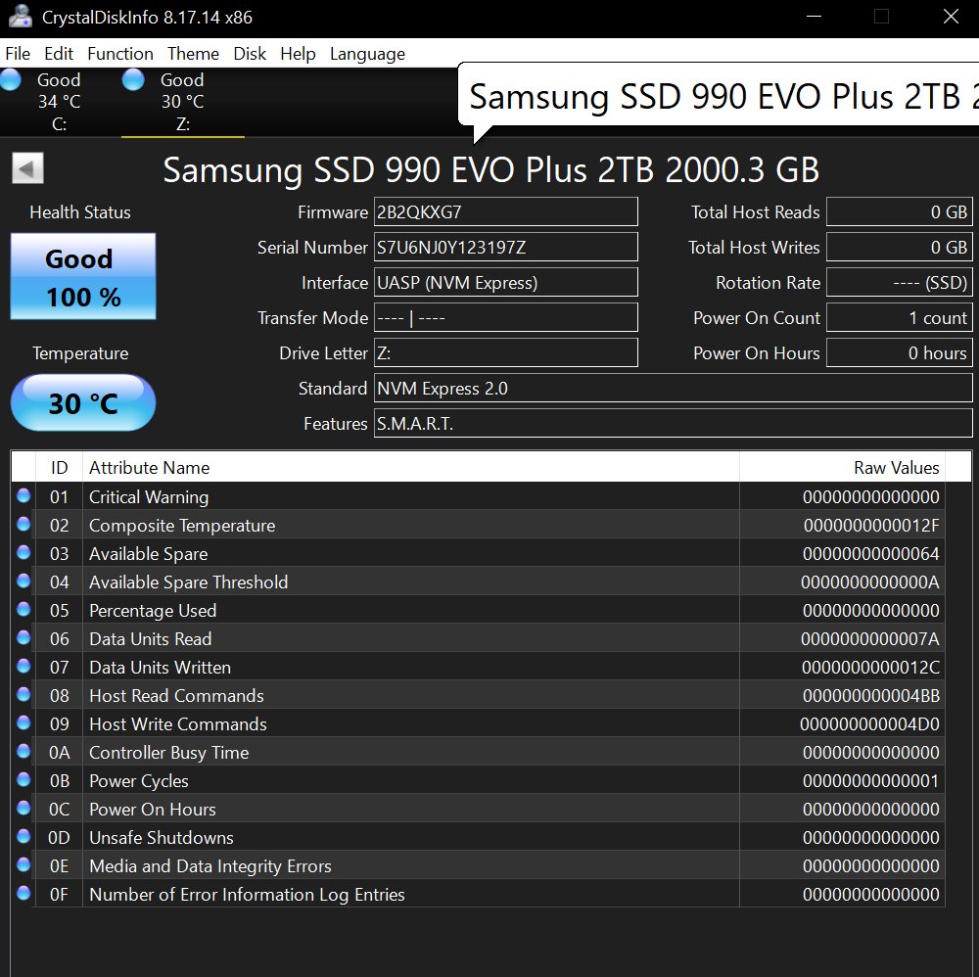The height and width of the screenshot is (977, 979).
Task: Click the Interface field UASP (NVM Express)
Action: coord(506,282)
